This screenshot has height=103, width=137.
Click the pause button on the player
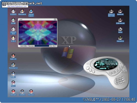point(119,69)
